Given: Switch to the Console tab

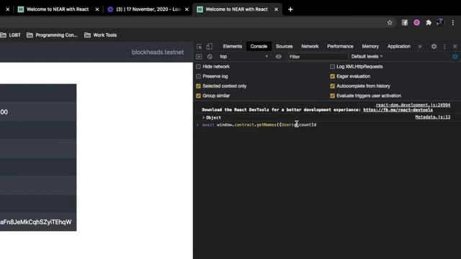Looking at the screenshot, I should pos(259,46).
